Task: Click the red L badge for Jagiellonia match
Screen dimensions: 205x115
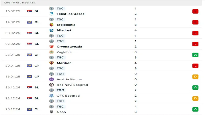Action: coord(195,22)
